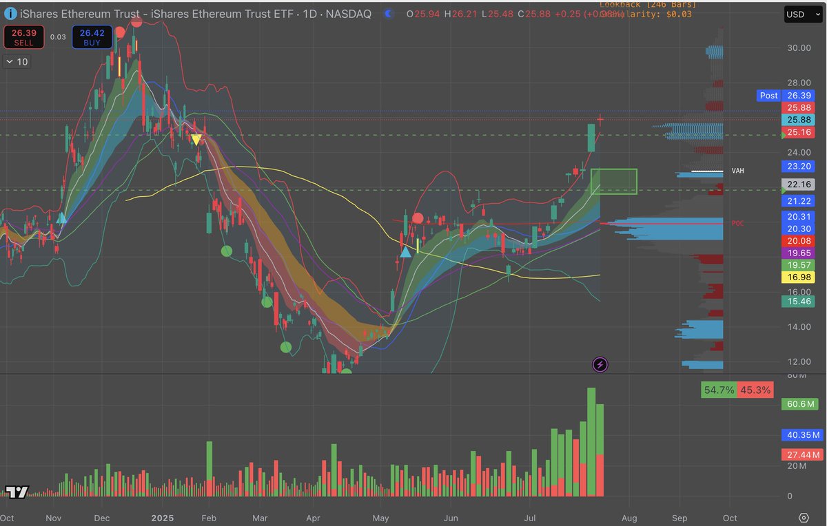This screenshot has width=827, height=526.
Task: Click the blue 23.20 price tag
Action: coord(799,166)
